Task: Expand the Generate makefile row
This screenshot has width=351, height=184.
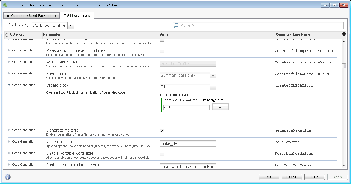Action: [x=9, y=130]
